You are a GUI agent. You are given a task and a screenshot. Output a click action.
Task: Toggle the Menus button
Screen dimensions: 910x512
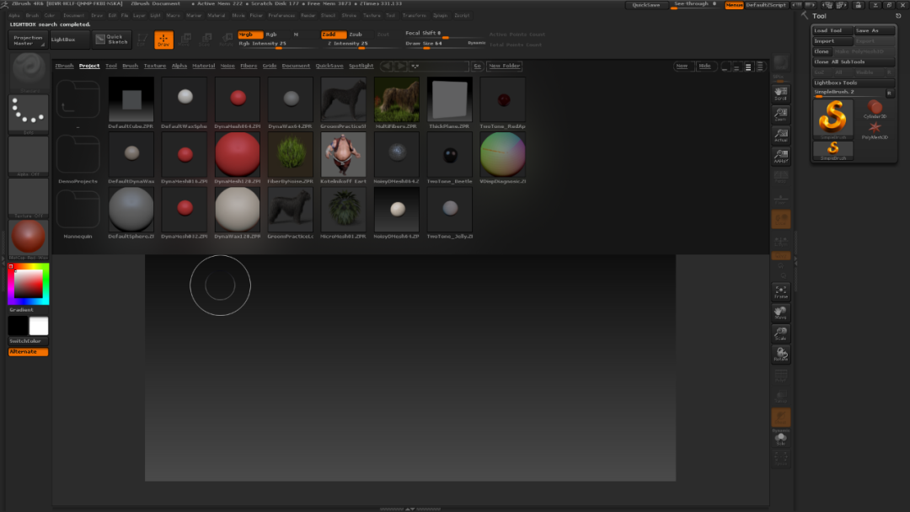(x=734, y=5)
